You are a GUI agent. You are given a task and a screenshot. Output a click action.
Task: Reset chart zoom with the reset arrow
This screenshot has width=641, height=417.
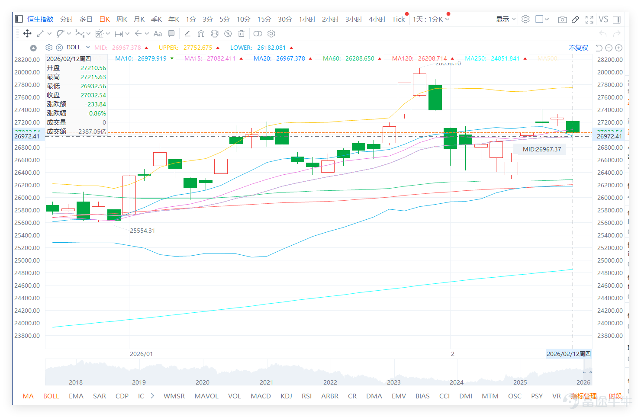599,48
